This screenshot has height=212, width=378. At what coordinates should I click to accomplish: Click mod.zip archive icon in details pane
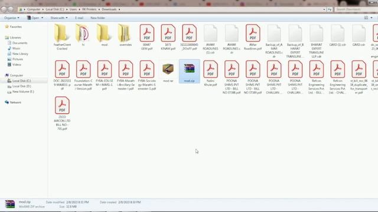(10, 204)
